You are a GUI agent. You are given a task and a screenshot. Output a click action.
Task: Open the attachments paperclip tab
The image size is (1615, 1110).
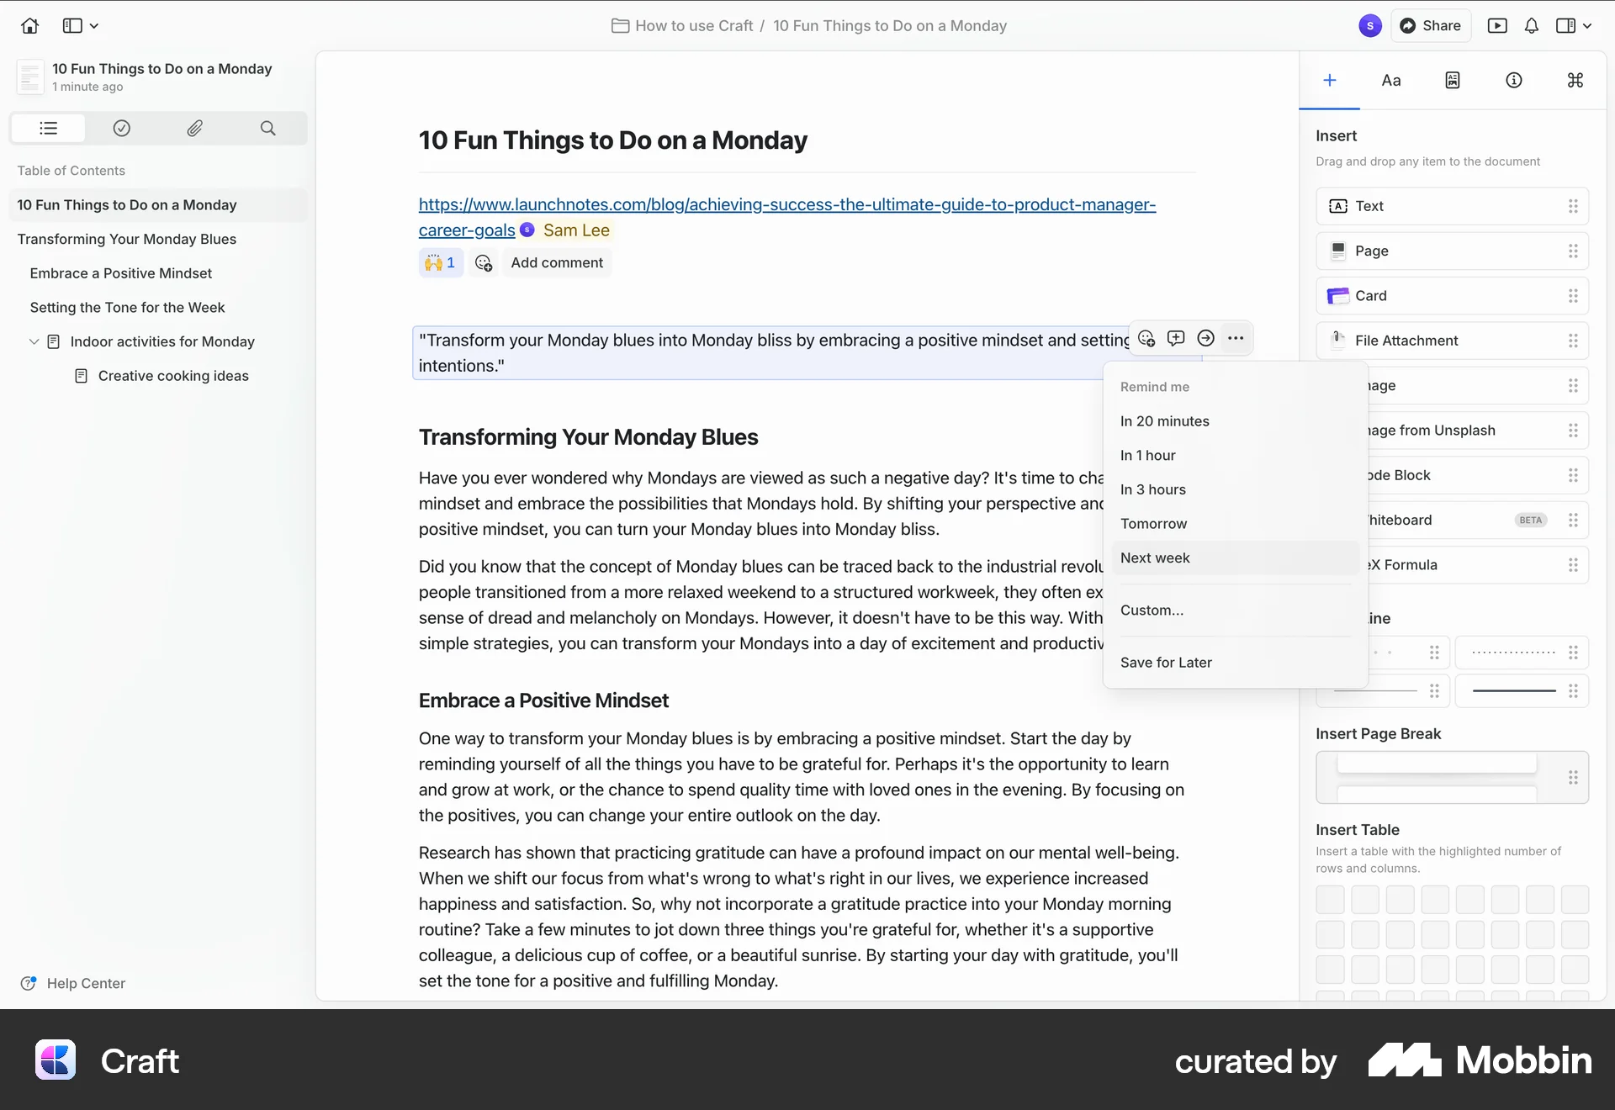[x=194, y=128]
